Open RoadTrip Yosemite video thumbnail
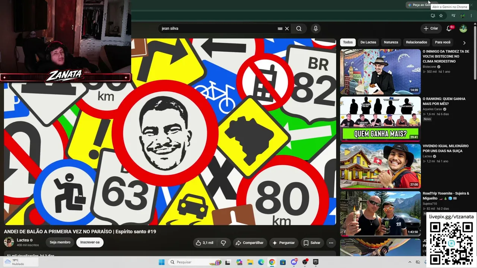This screenshot has width=477, height=268. pos(380,214)
